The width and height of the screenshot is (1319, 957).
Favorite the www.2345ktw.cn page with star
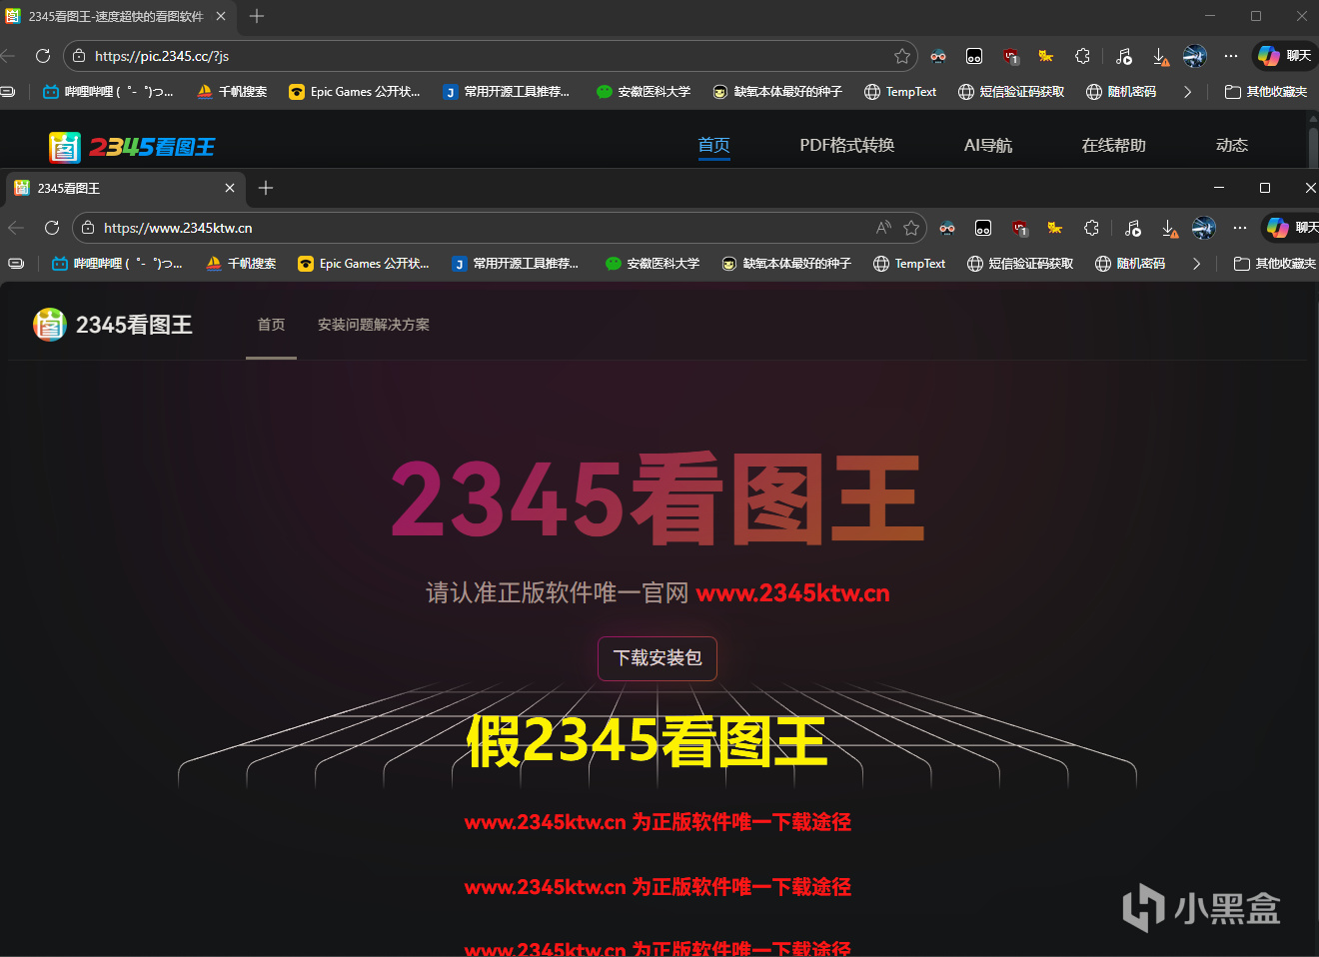(911, 228)
